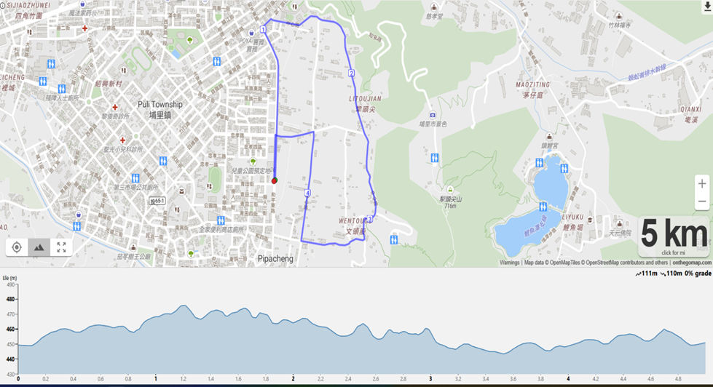Select kilometer marker 1 on the route

tap(263, 30)
